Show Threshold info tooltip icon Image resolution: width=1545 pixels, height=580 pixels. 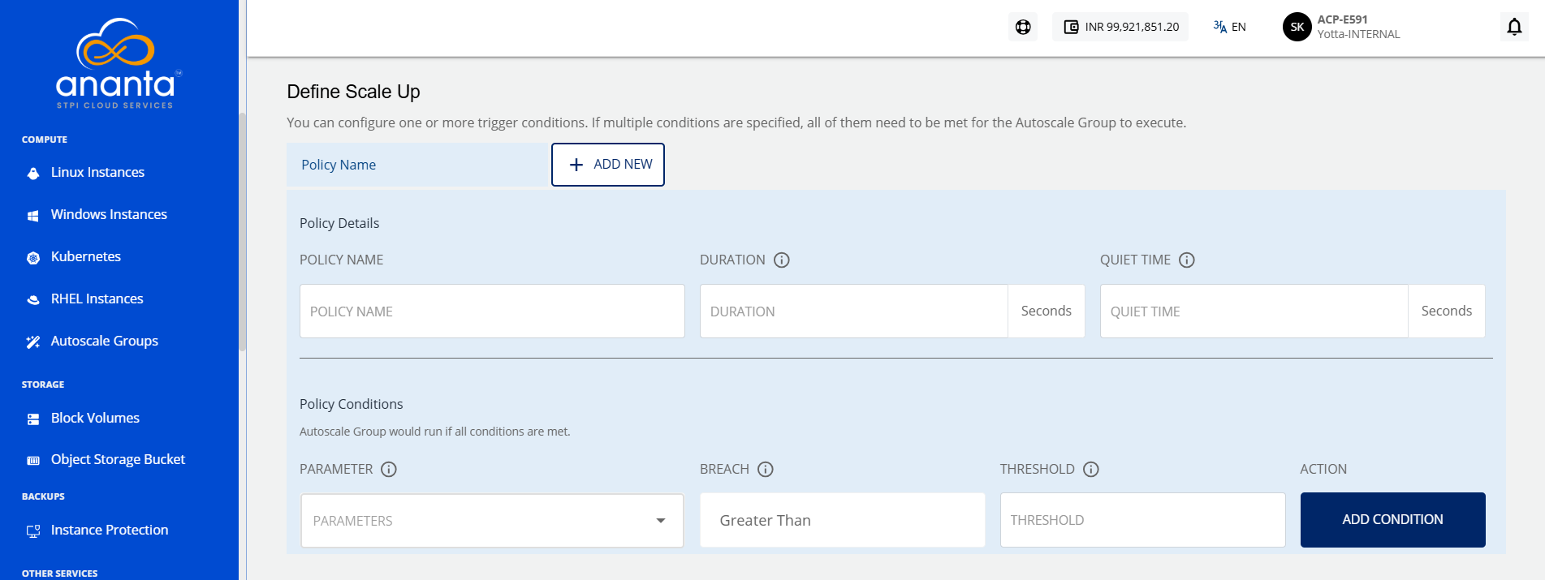point(1091,469)
